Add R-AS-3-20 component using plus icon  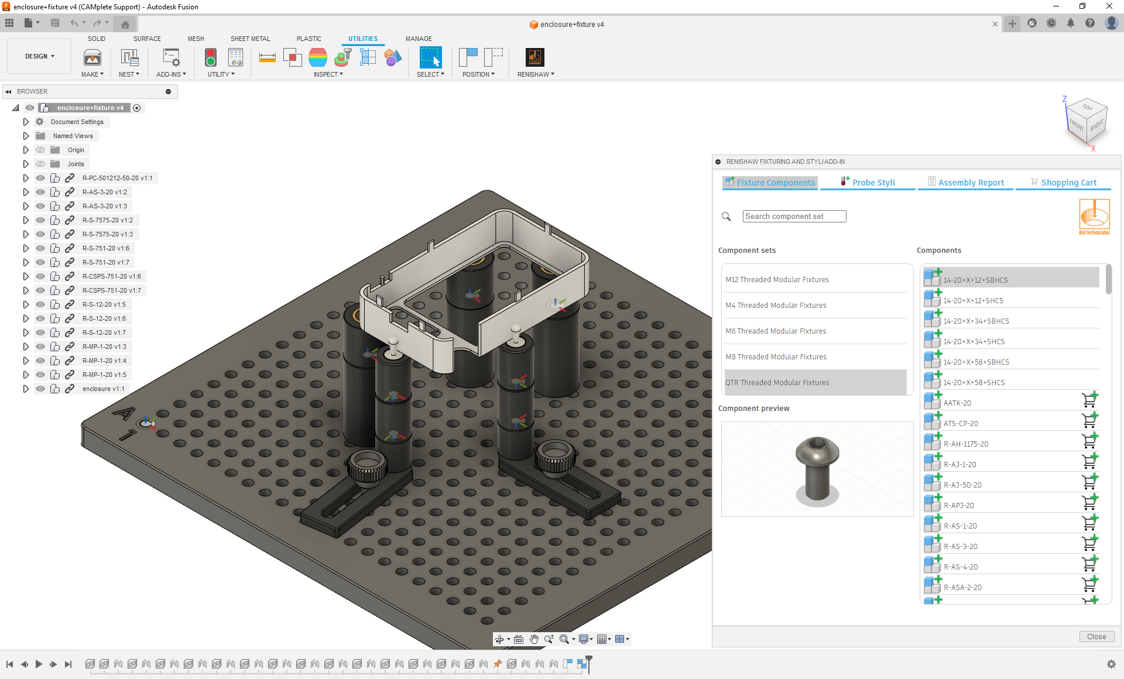click(932, 544)
